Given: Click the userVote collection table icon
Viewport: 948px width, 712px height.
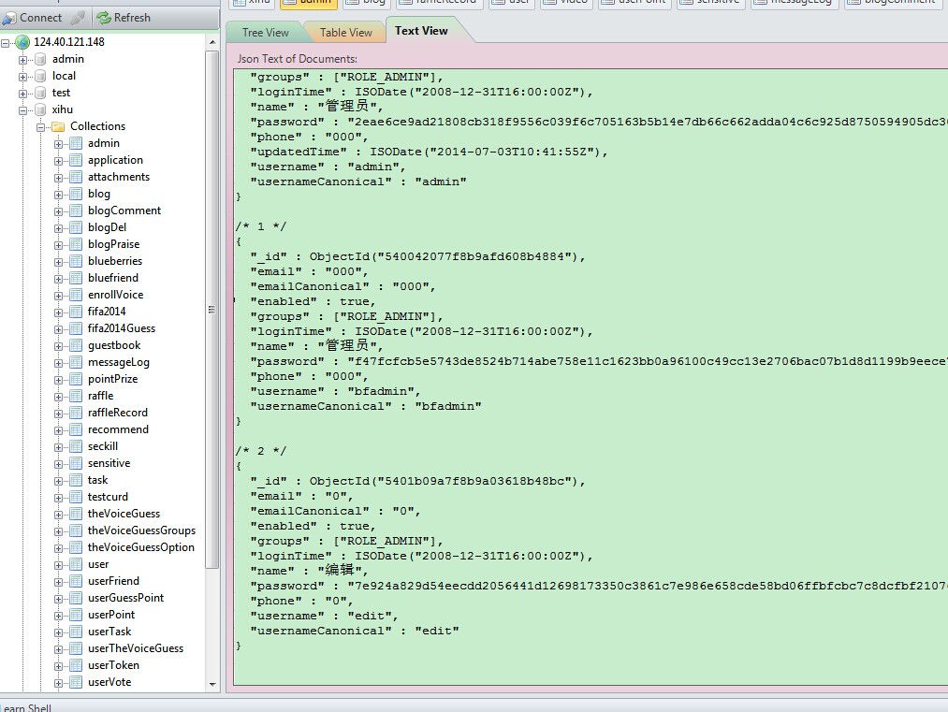Looking at the screenshot, I should (76, 682).
